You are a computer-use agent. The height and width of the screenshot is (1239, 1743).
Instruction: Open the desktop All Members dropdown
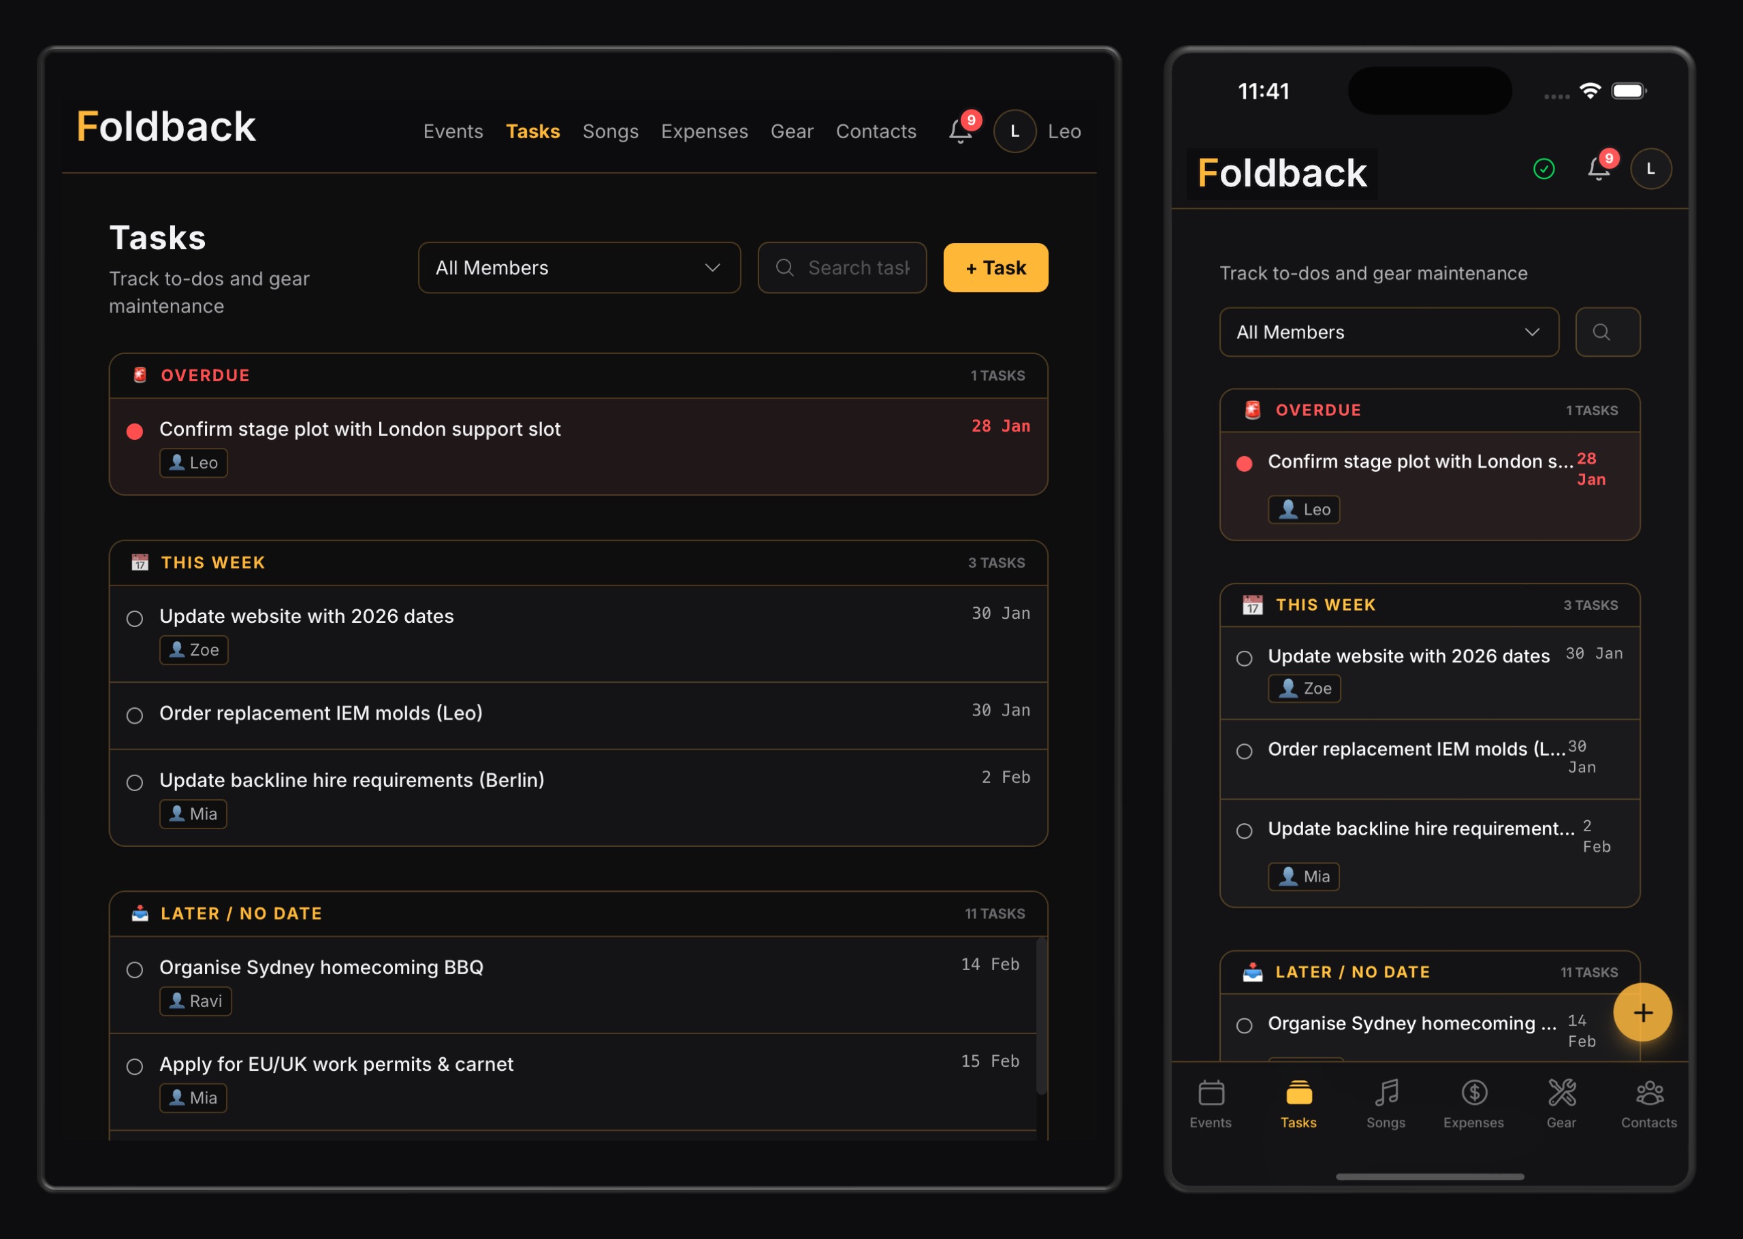(x=579, y=268)
